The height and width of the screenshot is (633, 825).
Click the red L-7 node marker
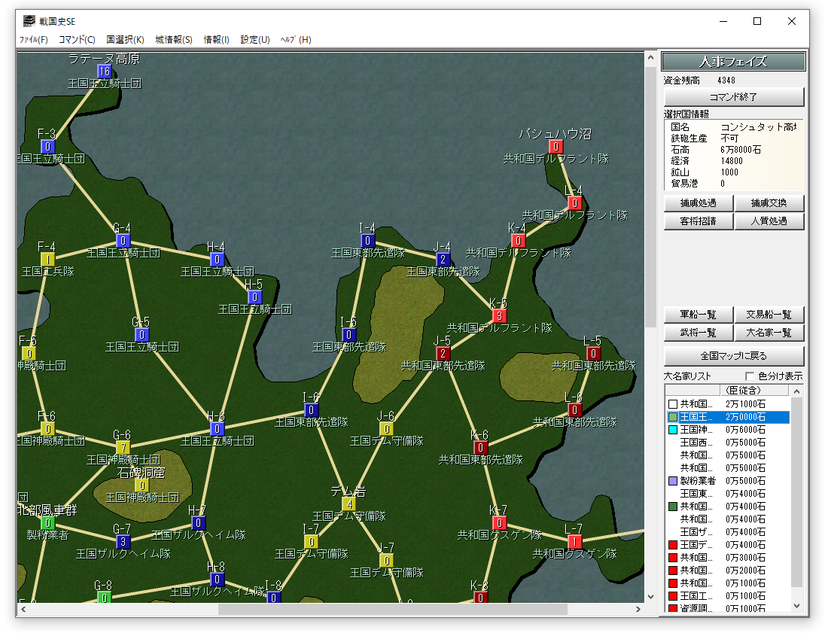point(574,541)
